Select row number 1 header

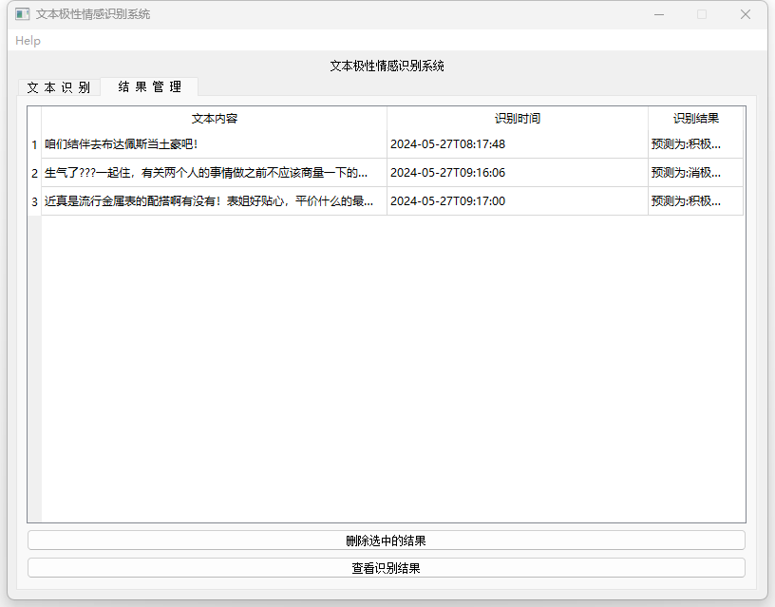click(x=34, y=145)
